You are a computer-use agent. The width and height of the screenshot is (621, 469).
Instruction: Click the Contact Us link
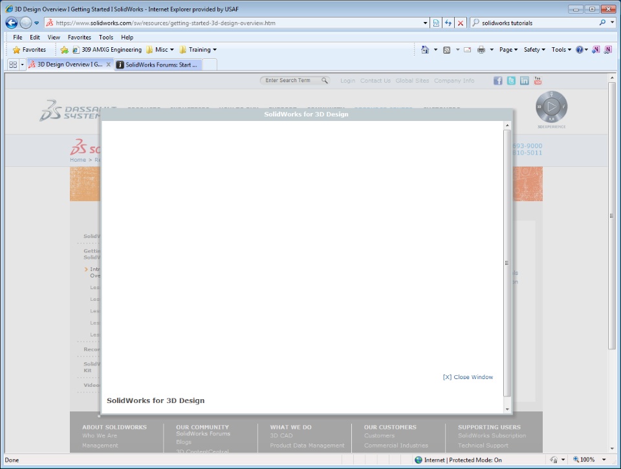(375, 81)
